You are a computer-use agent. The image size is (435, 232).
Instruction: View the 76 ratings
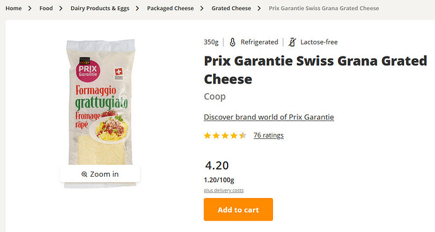click(x=269, y=135)
